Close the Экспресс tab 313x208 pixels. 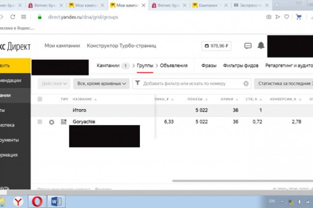[x=266, y=5]
